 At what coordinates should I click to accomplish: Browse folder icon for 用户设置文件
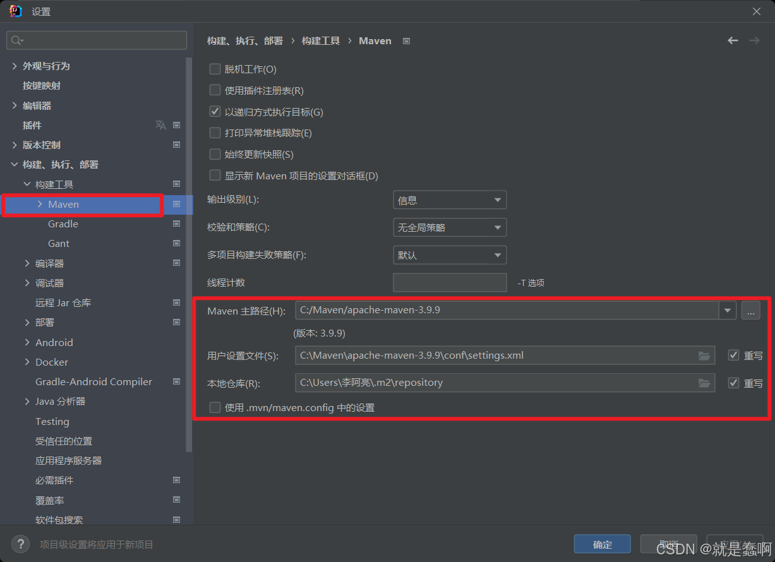(x=704, y=356)
